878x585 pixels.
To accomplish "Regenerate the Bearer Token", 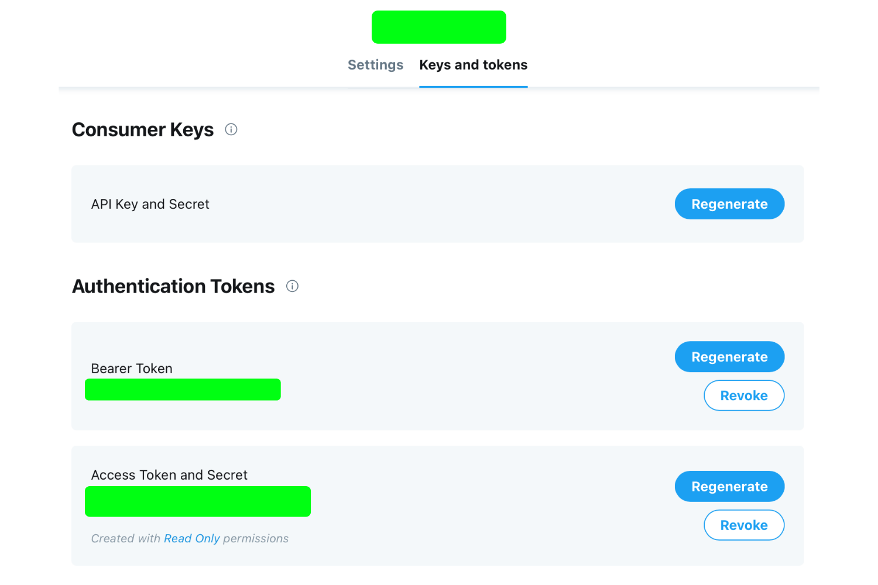I will (729, 357).
